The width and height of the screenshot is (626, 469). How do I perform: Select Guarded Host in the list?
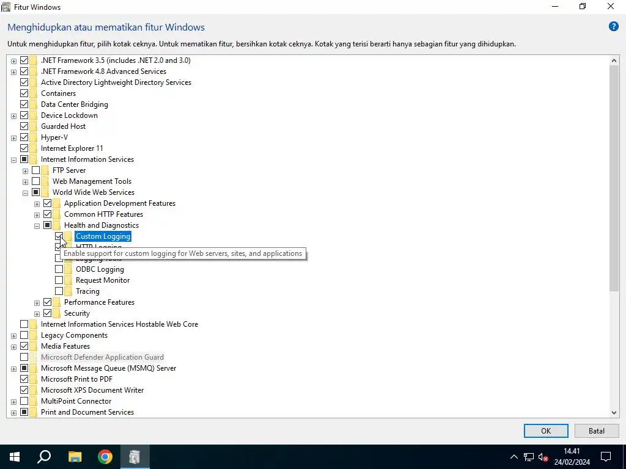(63, 126)
